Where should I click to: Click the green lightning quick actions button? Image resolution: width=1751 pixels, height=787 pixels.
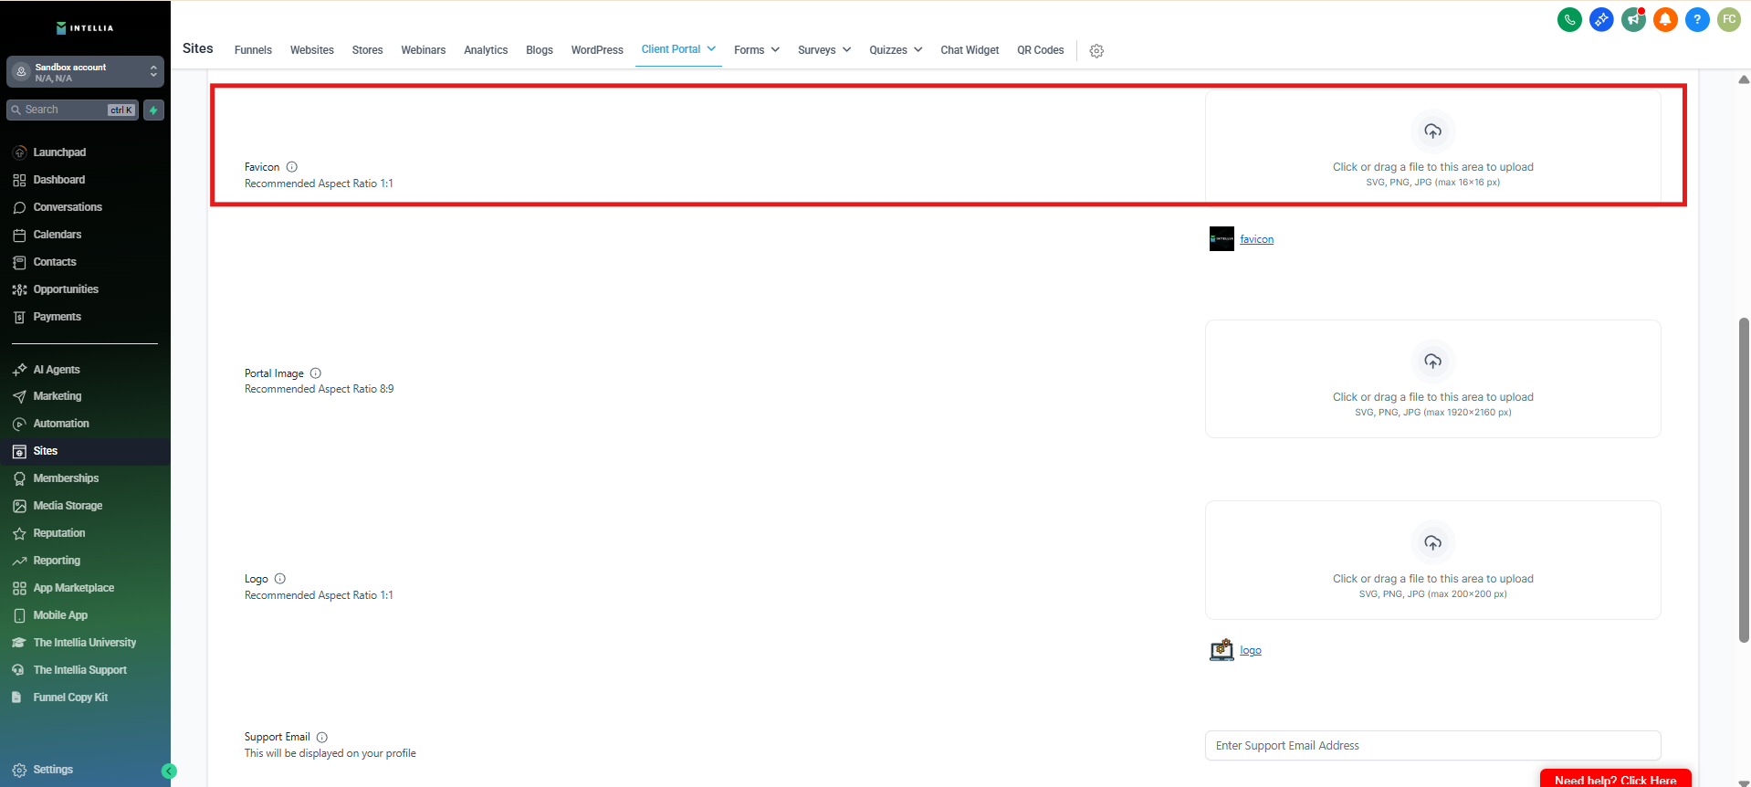(153, 110)
